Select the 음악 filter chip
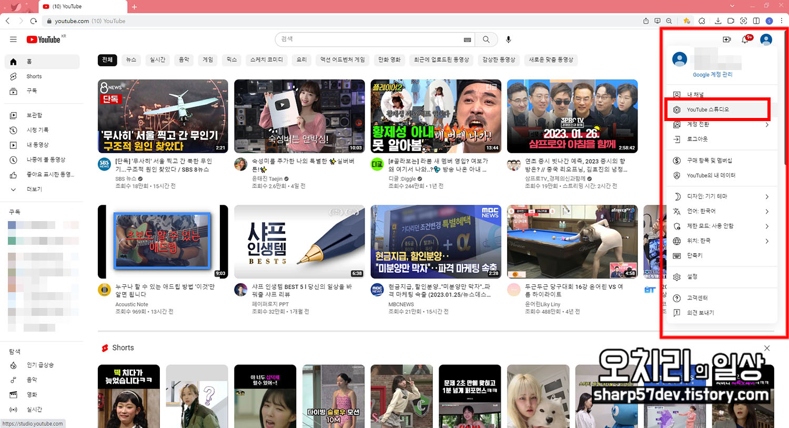This screenshot has width=789, height=428. click(x=184, y=60)
